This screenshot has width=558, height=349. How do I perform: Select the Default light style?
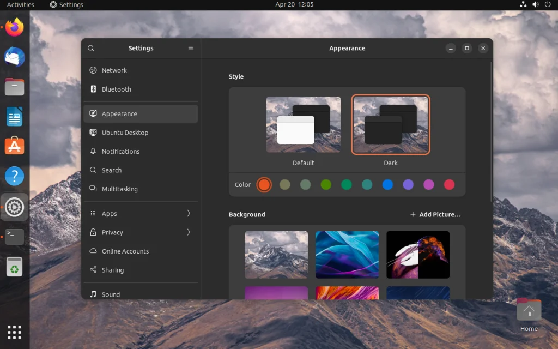(x=304, y=125)
